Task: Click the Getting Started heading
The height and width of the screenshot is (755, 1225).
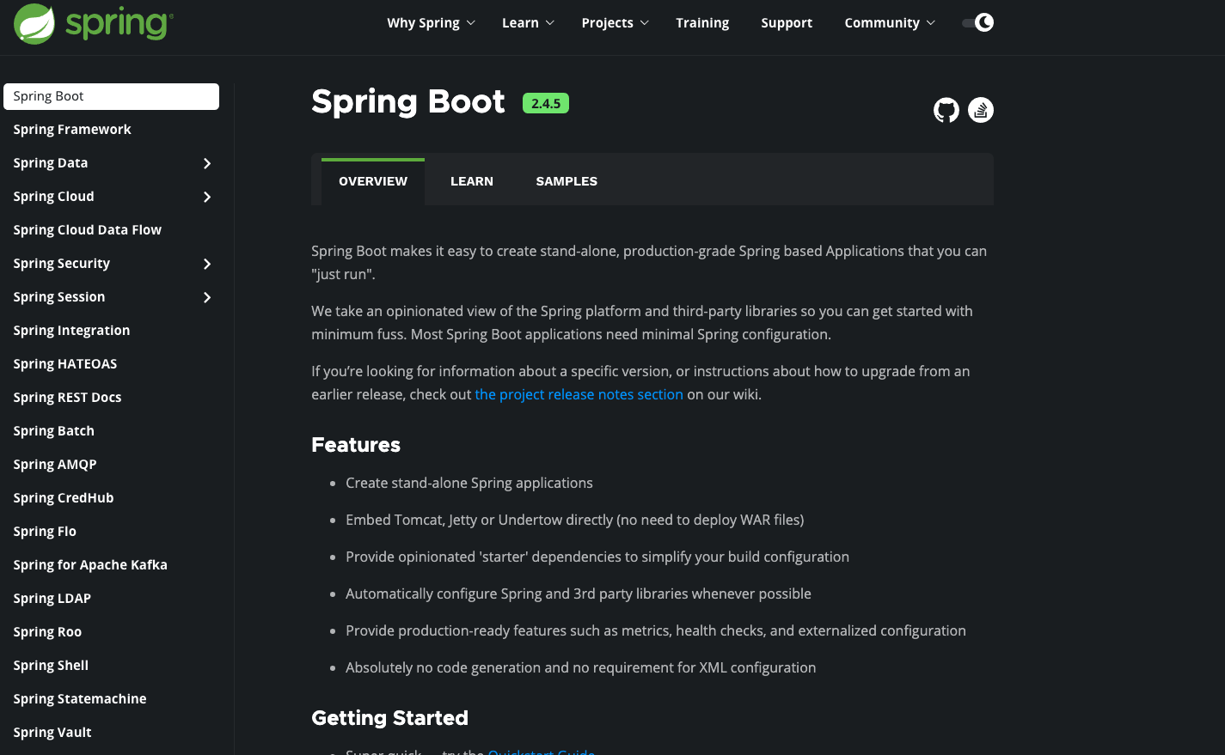Action: (390, 718)
